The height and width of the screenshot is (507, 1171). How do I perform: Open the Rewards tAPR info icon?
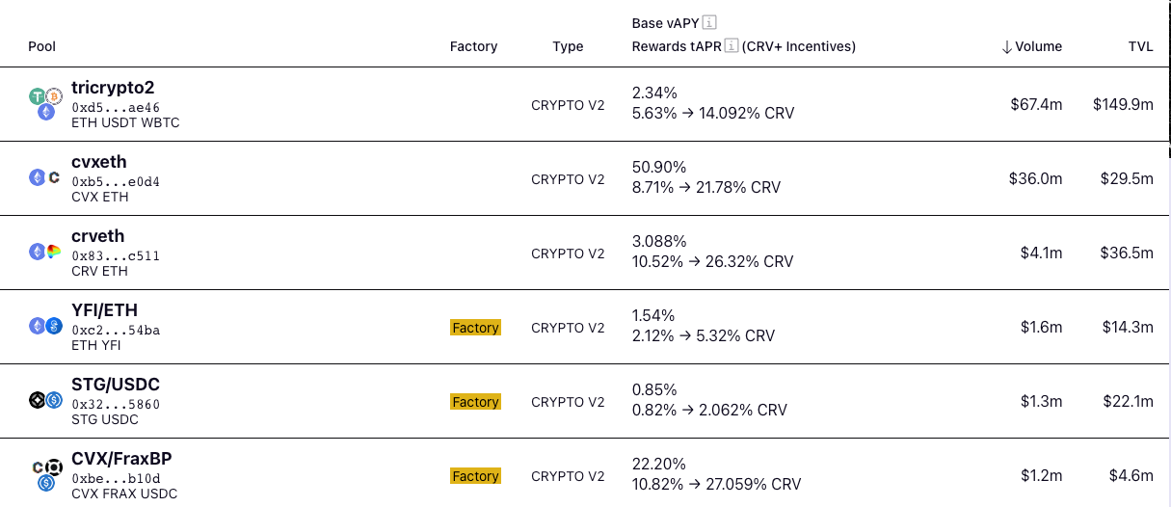tap(731, 46)
